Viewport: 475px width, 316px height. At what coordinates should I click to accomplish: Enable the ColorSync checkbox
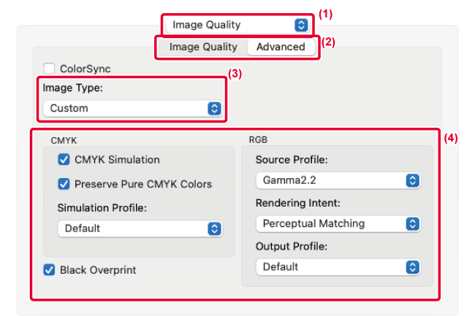pyautogui.click(x=50, y=69)
